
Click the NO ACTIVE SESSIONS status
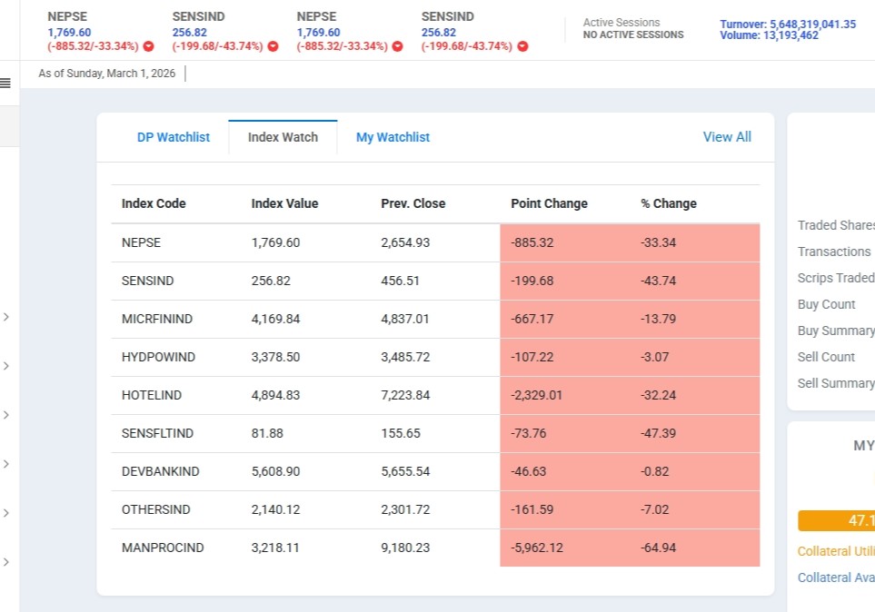point(633,35)
